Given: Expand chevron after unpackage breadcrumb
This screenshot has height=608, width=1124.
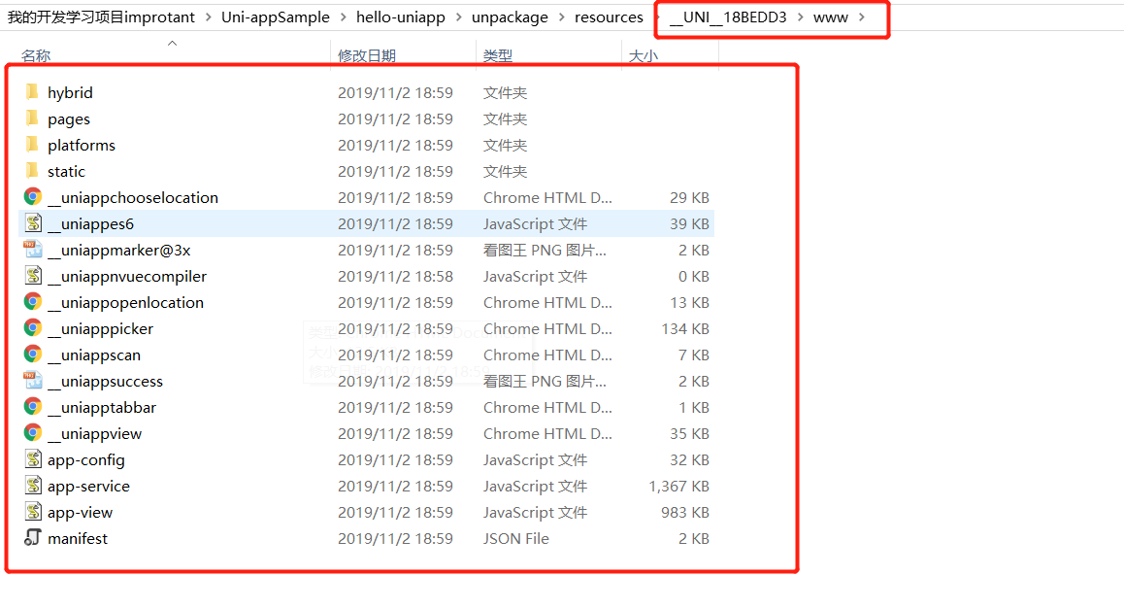Looking at the screenshot, I should 561,17.
